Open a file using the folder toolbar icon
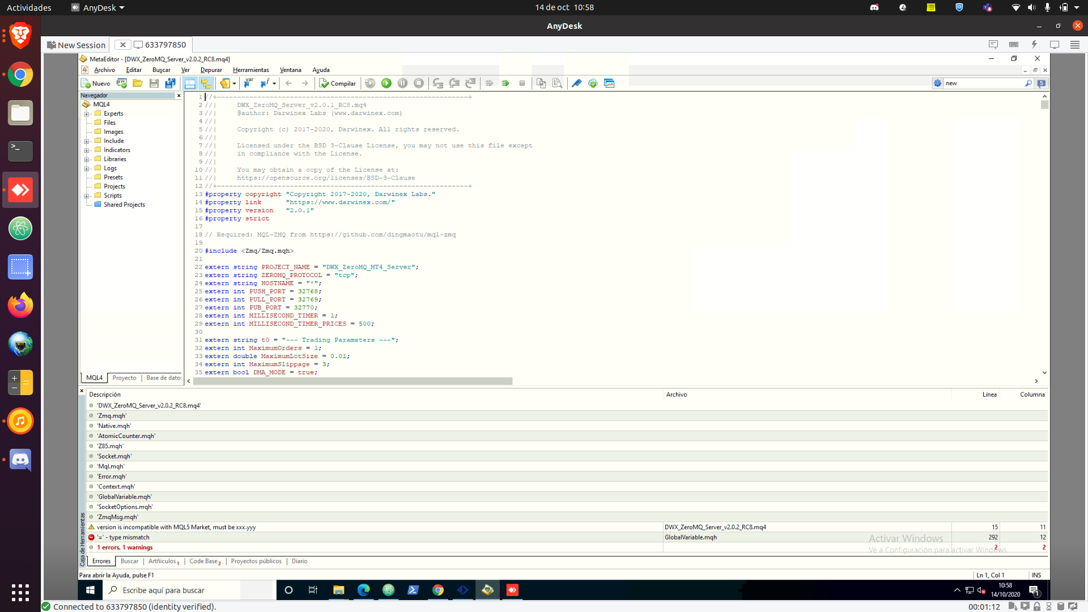This screenshot has height=612, width=1088. 138,83
